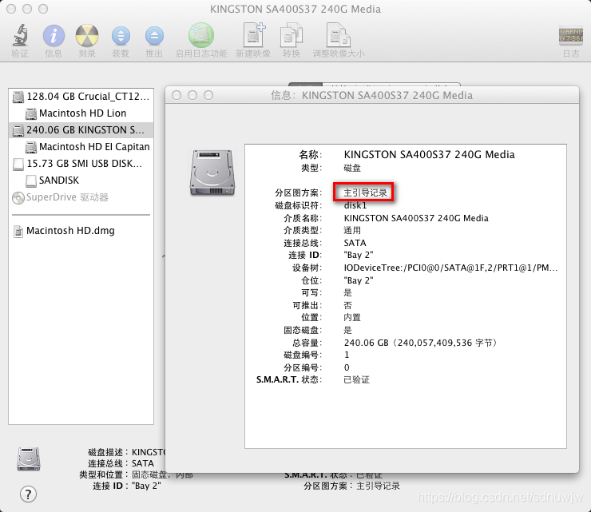Select the 15.73 GB SMI USB DISK

[81, 164]
